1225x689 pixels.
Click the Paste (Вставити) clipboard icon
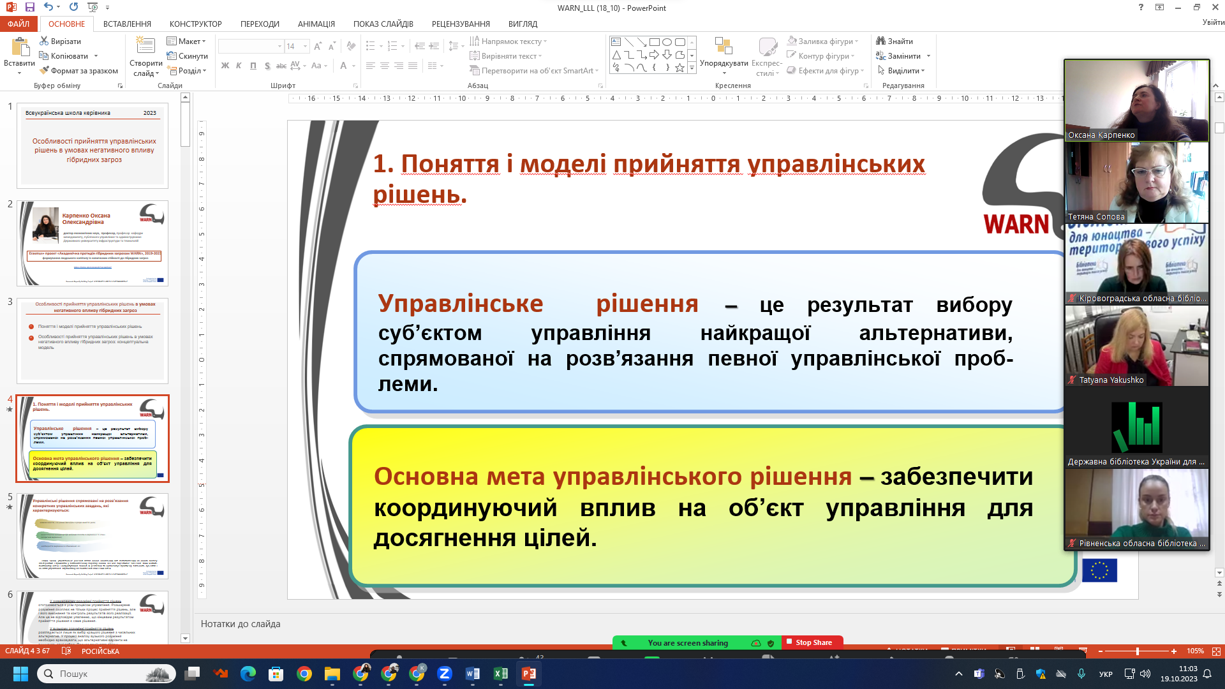[20, 47]
